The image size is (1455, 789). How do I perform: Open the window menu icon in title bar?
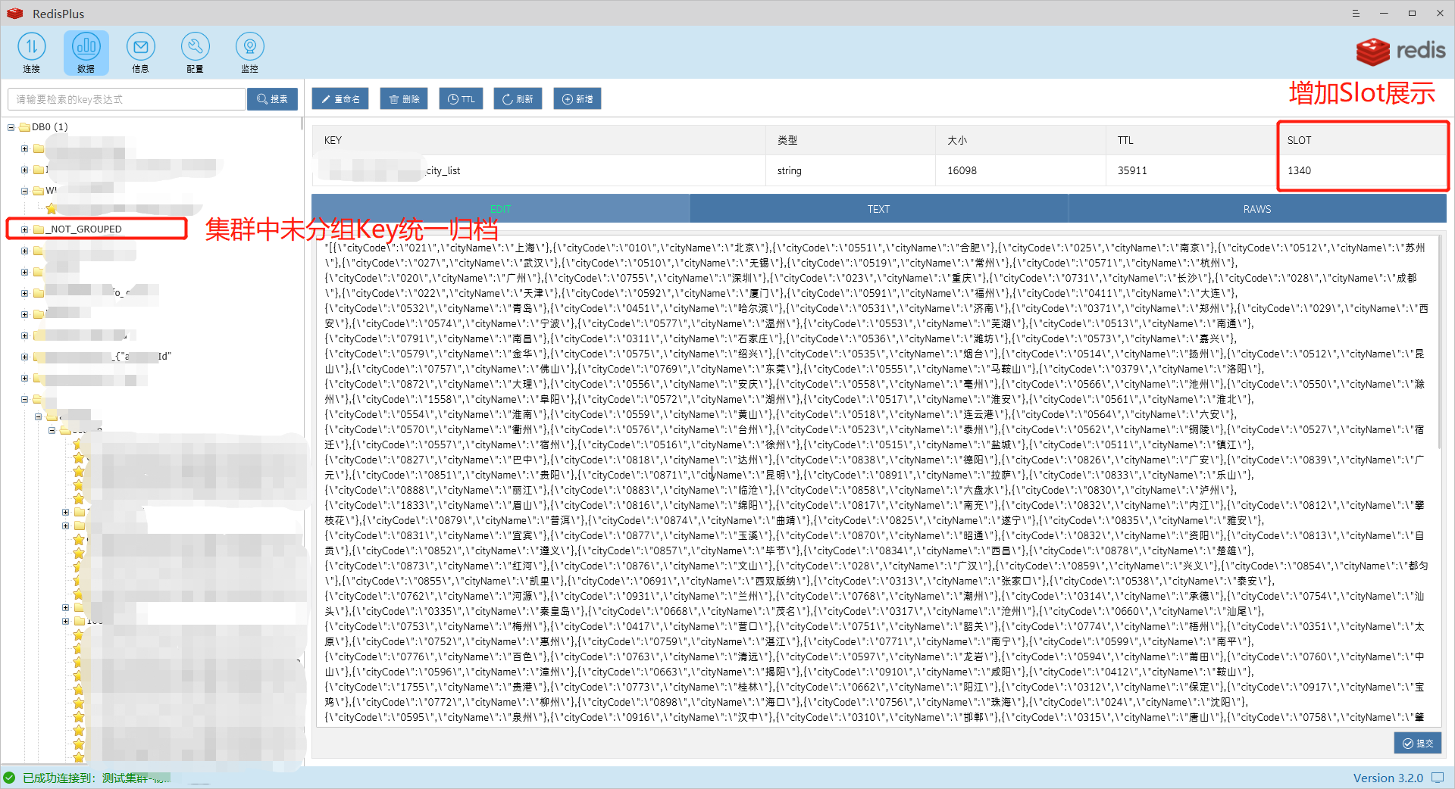[1356, 13]
